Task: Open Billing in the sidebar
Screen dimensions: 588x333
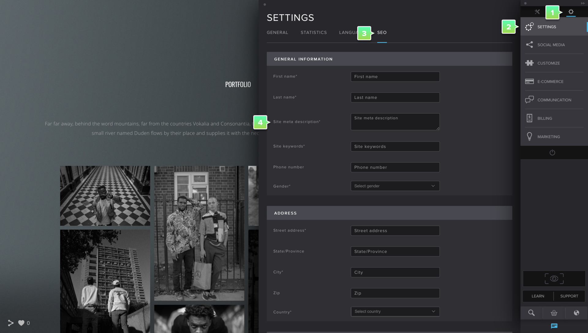Action: 554,118
